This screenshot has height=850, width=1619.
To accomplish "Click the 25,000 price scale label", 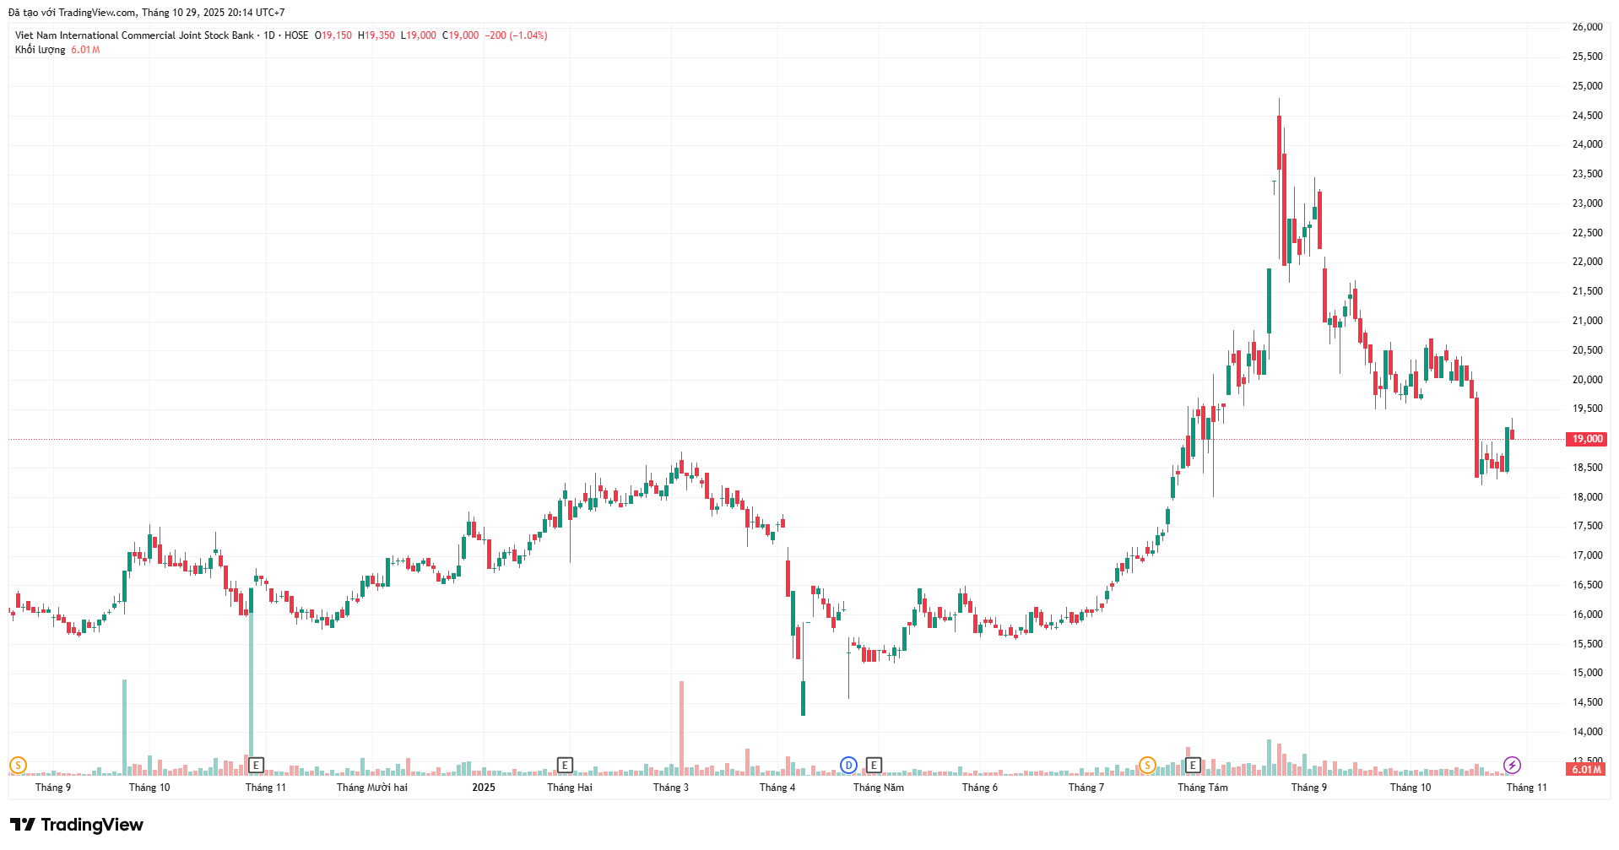I will coord(1587,86).
